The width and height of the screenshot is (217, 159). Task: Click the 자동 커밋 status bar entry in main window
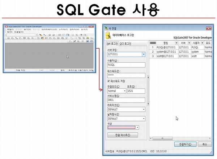20,70
